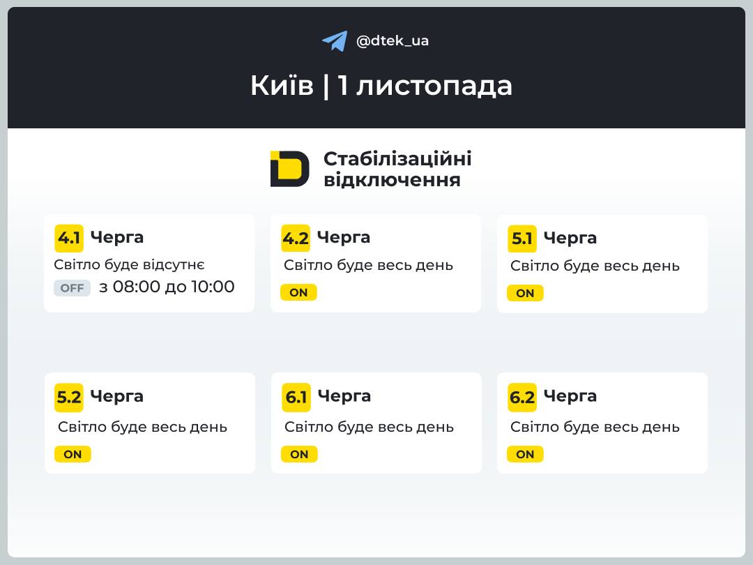Click the 4.1 queue yellow badge
This screenshot has width=753, height=565.
[x=69, y=238]
